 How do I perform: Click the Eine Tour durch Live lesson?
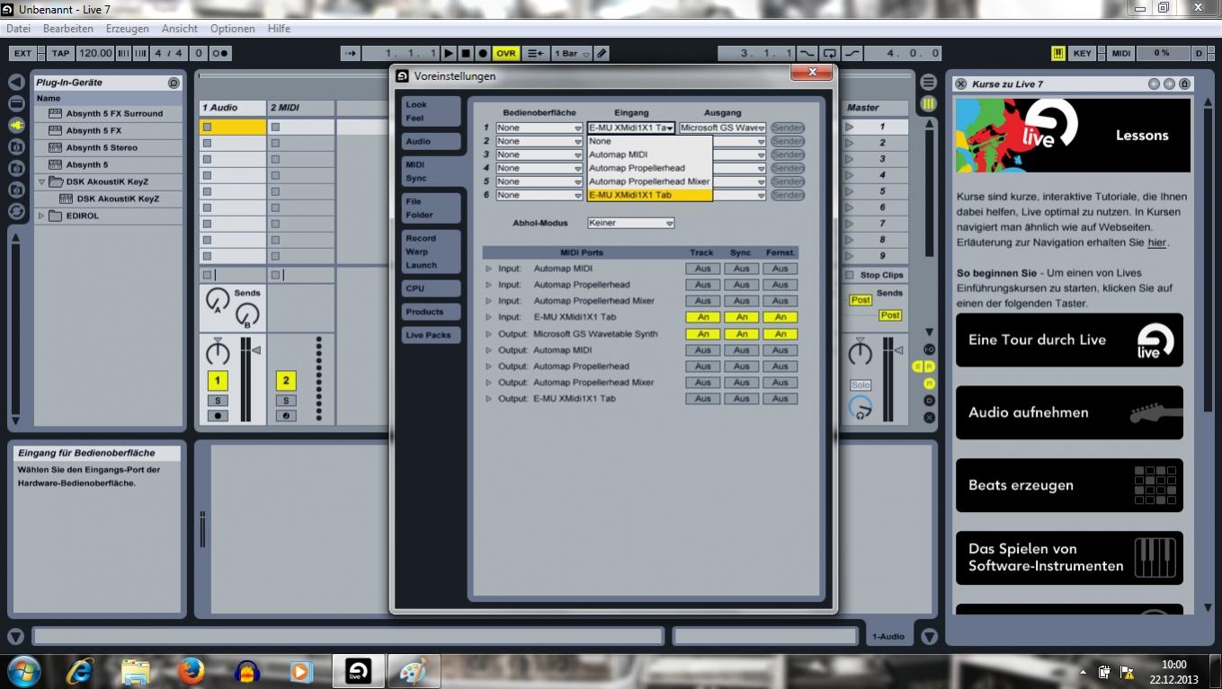1069,340
